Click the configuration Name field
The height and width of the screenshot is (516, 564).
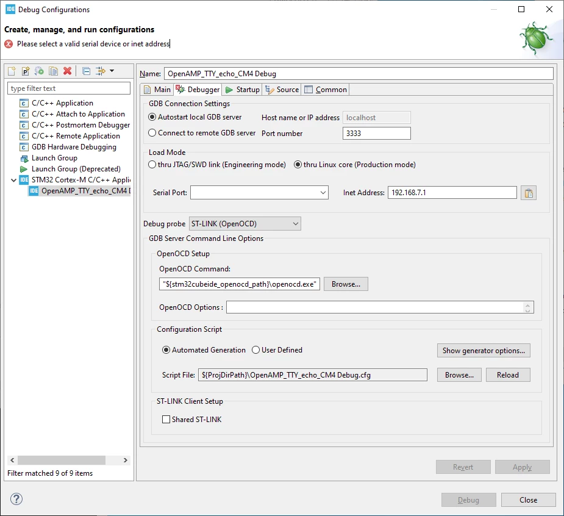pyautogui.click(x=359, y=73)
